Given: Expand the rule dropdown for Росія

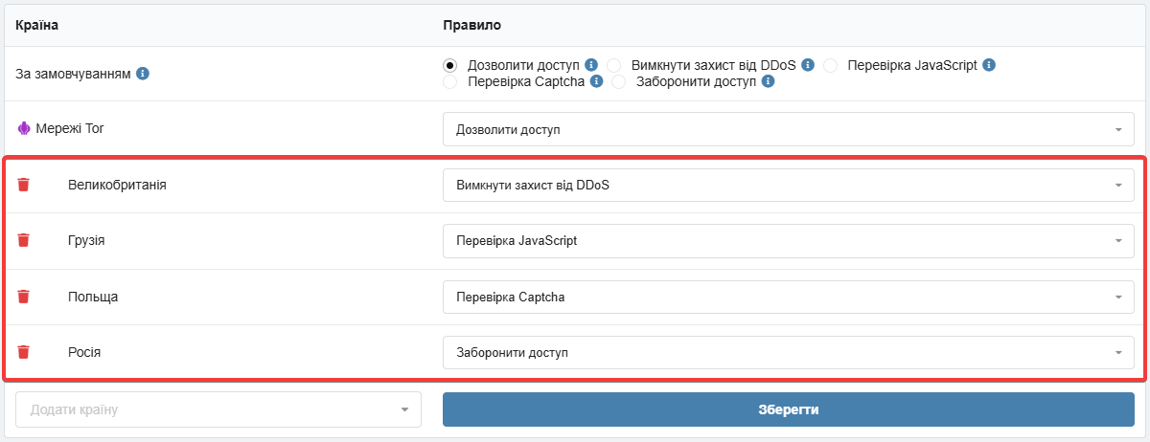Looking at the screenshot, I should [x=788, y=352].
